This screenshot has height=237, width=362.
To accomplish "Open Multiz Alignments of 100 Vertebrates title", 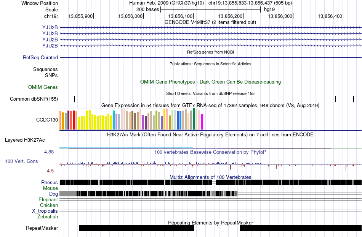I will click(210, 177).
